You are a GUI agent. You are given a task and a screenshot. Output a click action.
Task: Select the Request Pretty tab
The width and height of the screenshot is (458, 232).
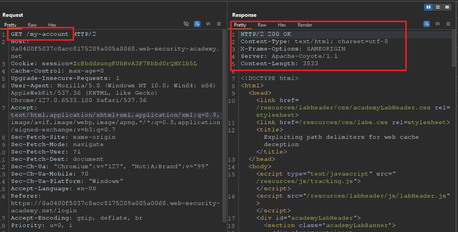(x=10, y=25)
